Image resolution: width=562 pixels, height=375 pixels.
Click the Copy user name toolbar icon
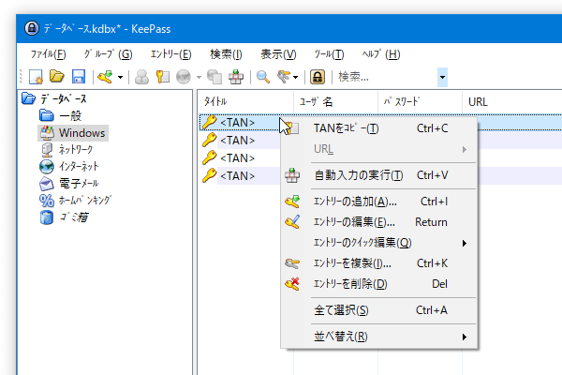[x=142, y=77]
